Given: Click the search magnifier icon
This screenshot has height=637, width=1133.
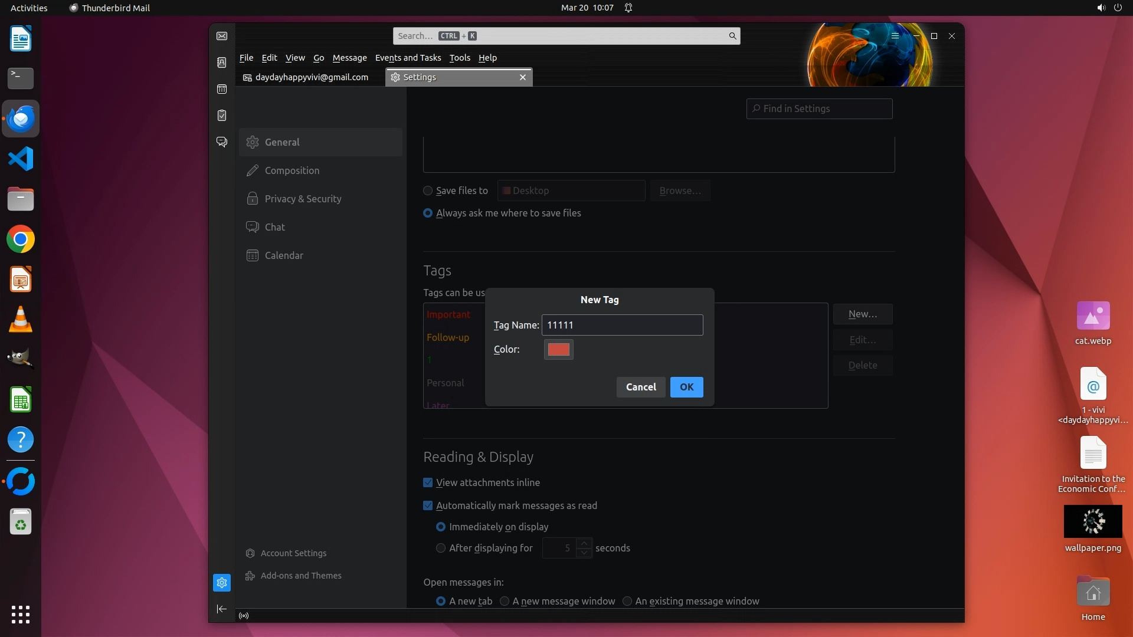Looking at the screenshot, I should click(x=732, y=36).
